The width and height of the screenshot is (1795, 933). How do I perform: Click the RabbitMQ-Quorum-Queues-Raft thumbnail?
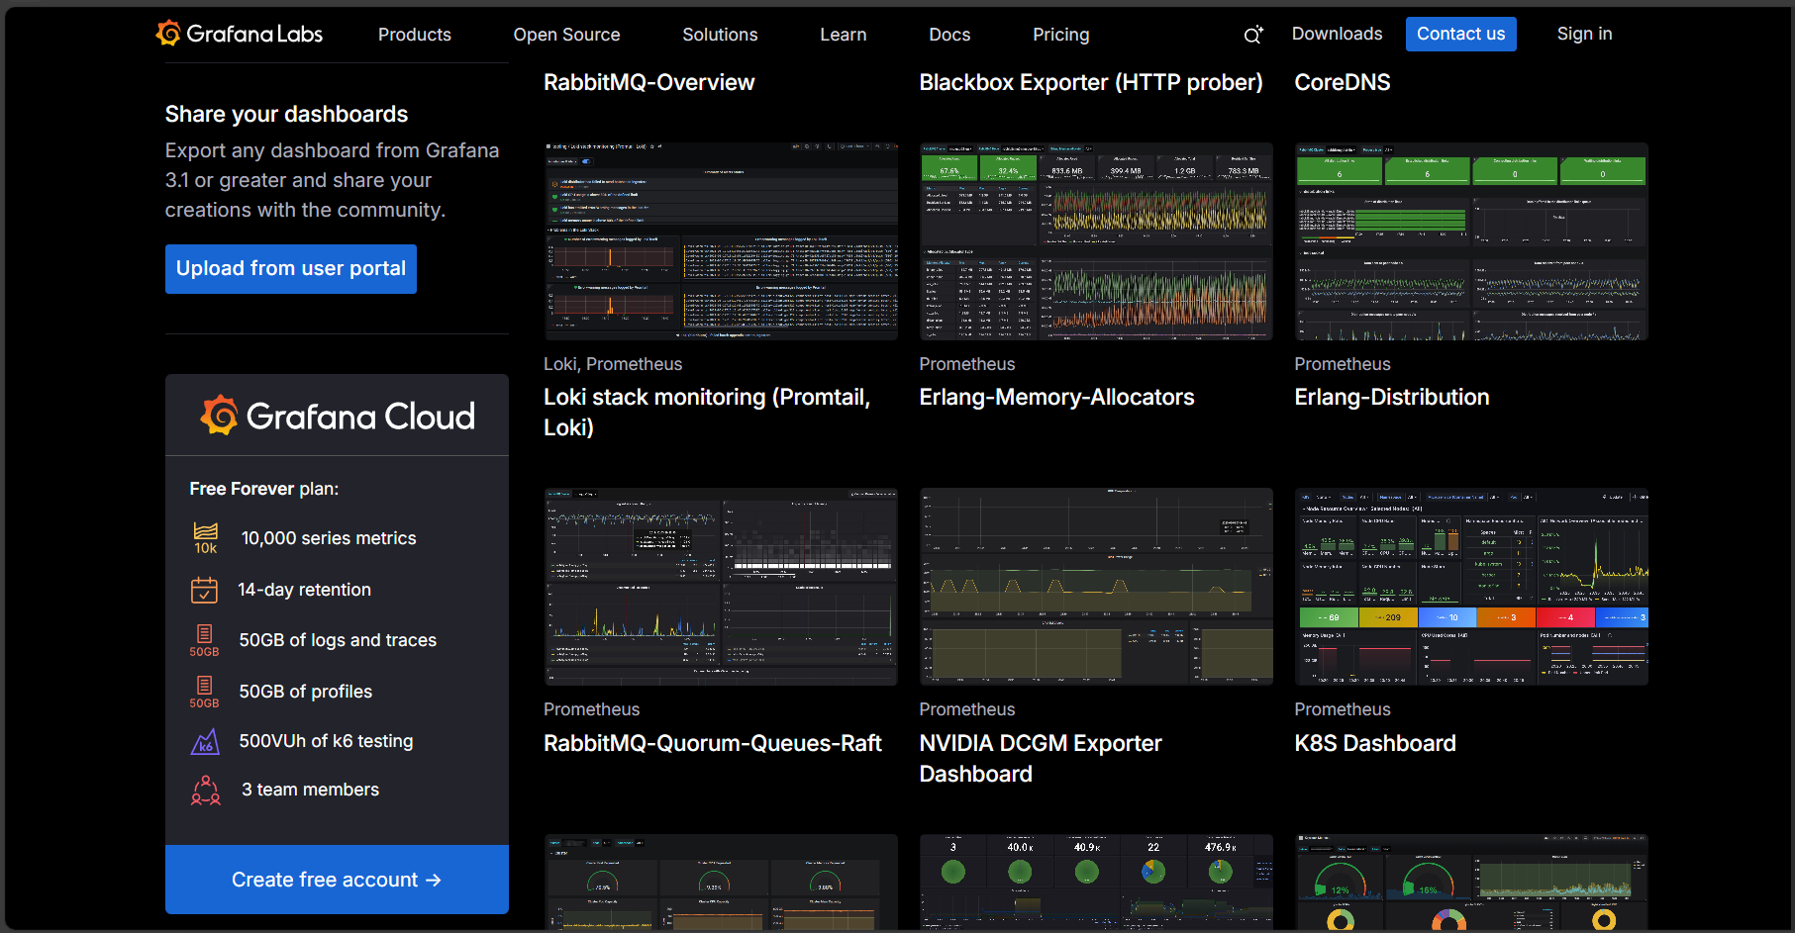point(721,587)
